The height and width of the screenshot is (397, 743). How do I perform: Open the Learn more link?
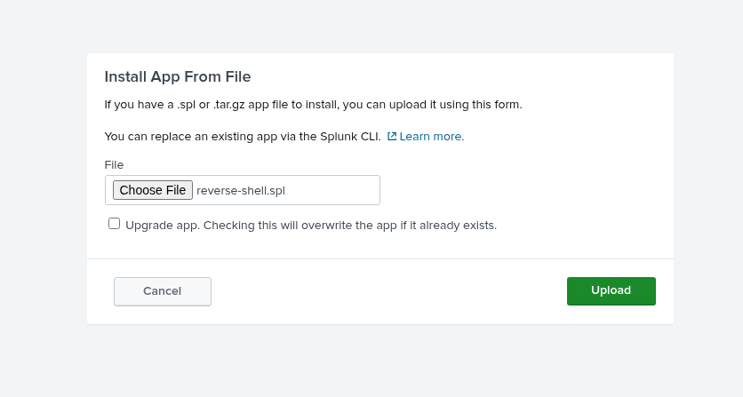tap(432, 137)
